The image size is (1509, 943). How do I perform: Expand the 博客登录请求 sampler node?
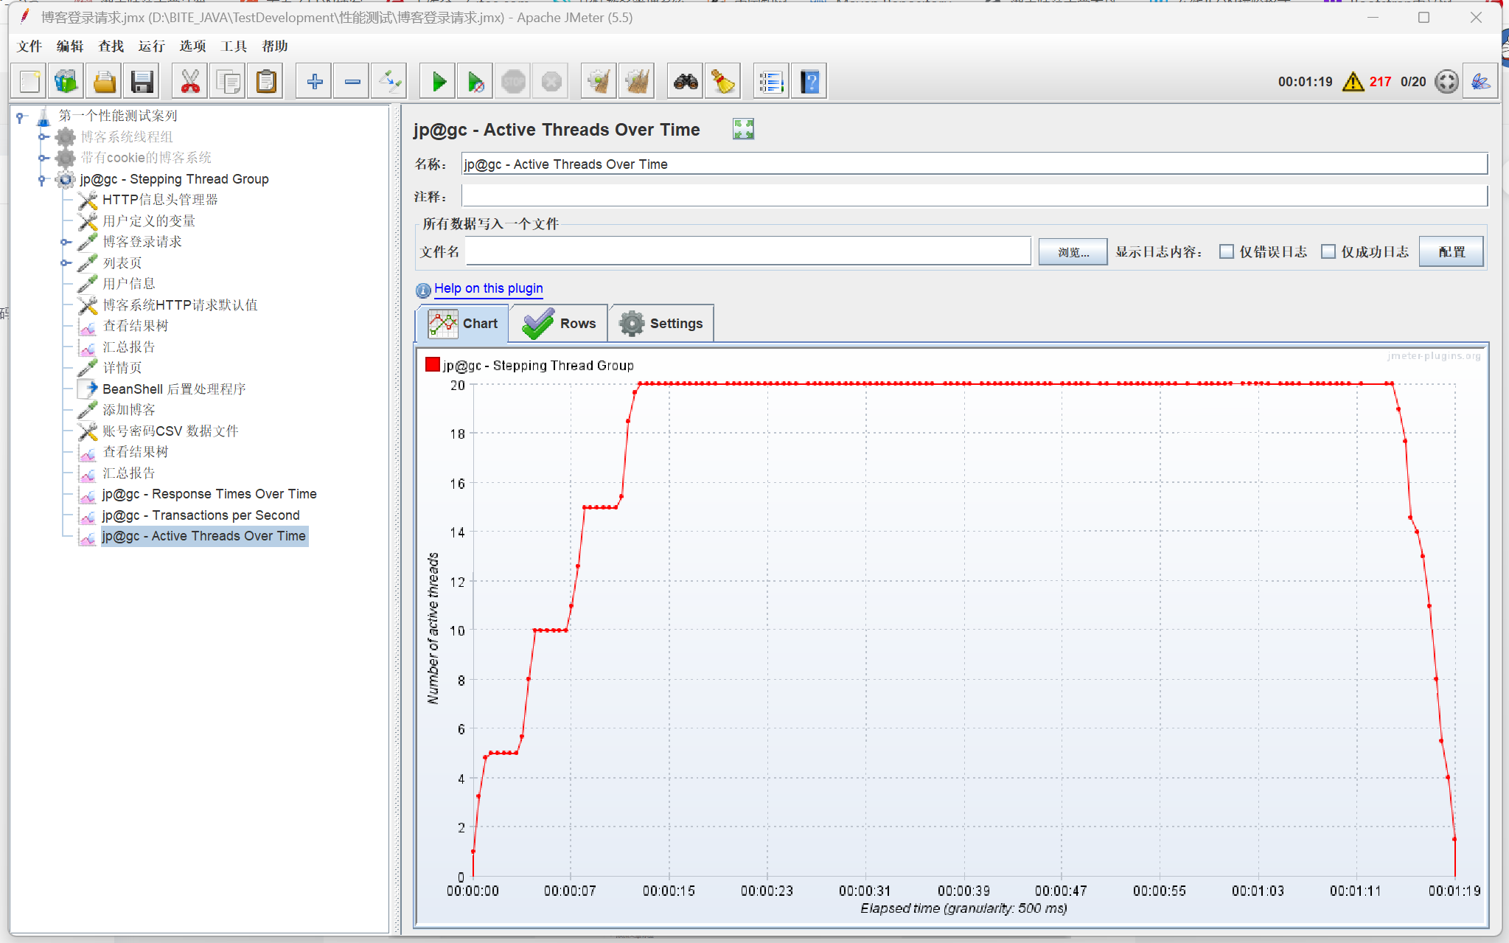pyautogui.click(x=65, y=242)
